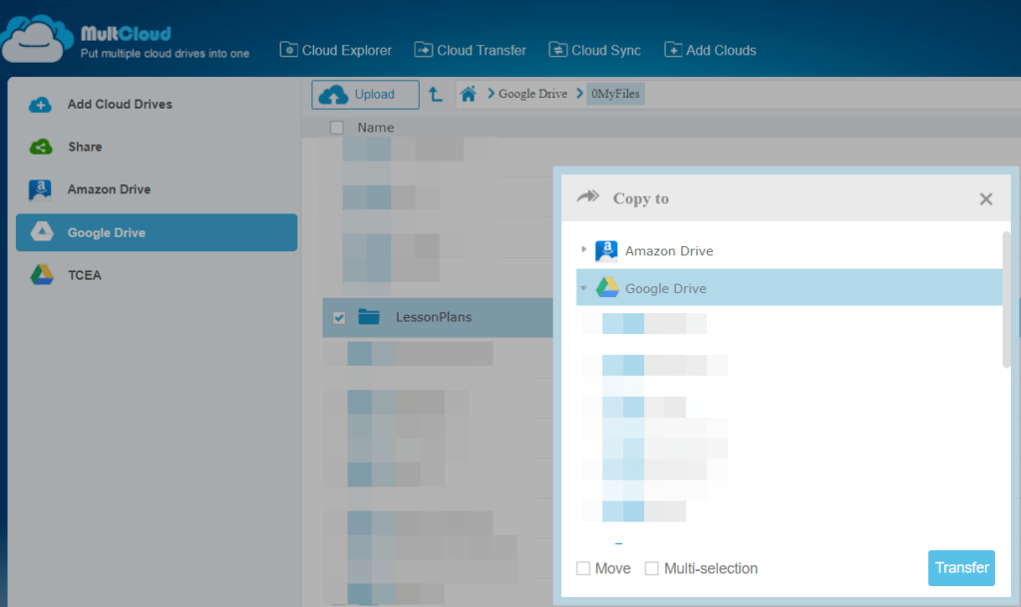This screenshot has height=607, width=1021.
Task: Enable the Multi-selection checkbox
Action: point(652,568)
